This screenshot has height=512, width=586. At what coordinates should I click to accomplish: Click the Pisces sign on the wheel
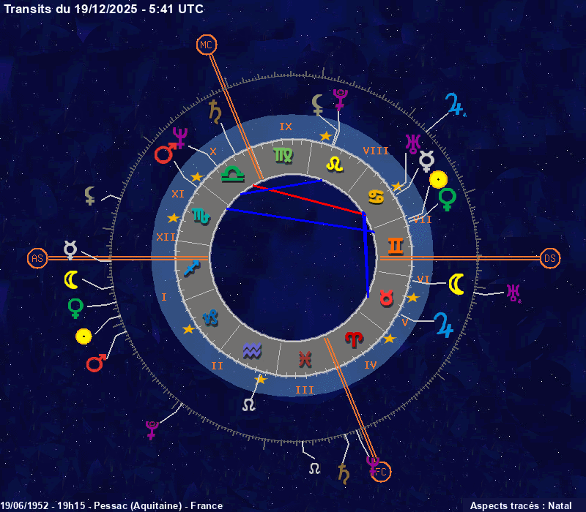click(305, 358)
